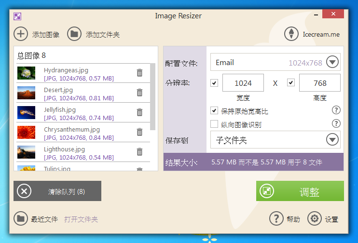This screenshot has height=243, width=358.
Task: Enable the vertical image recognition checkbox
Action: coord(215,124)
